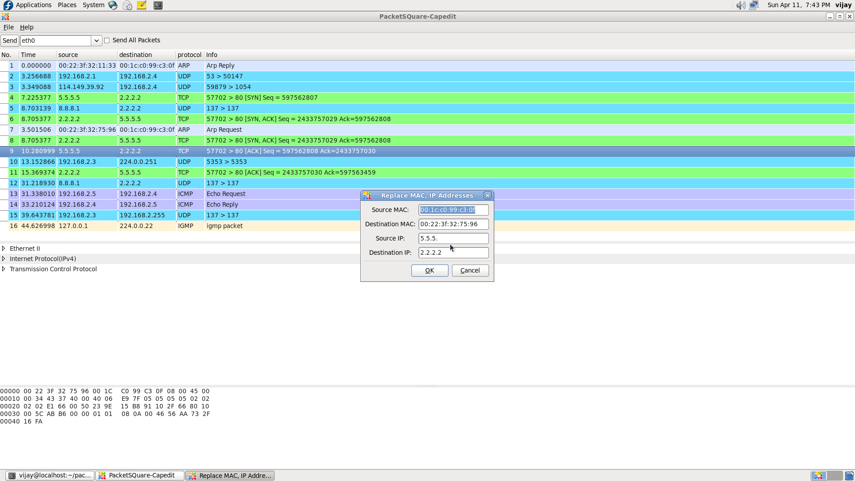Click hex dump line 00000
This screenshot has width=855, height=481.
pos(105,391)
